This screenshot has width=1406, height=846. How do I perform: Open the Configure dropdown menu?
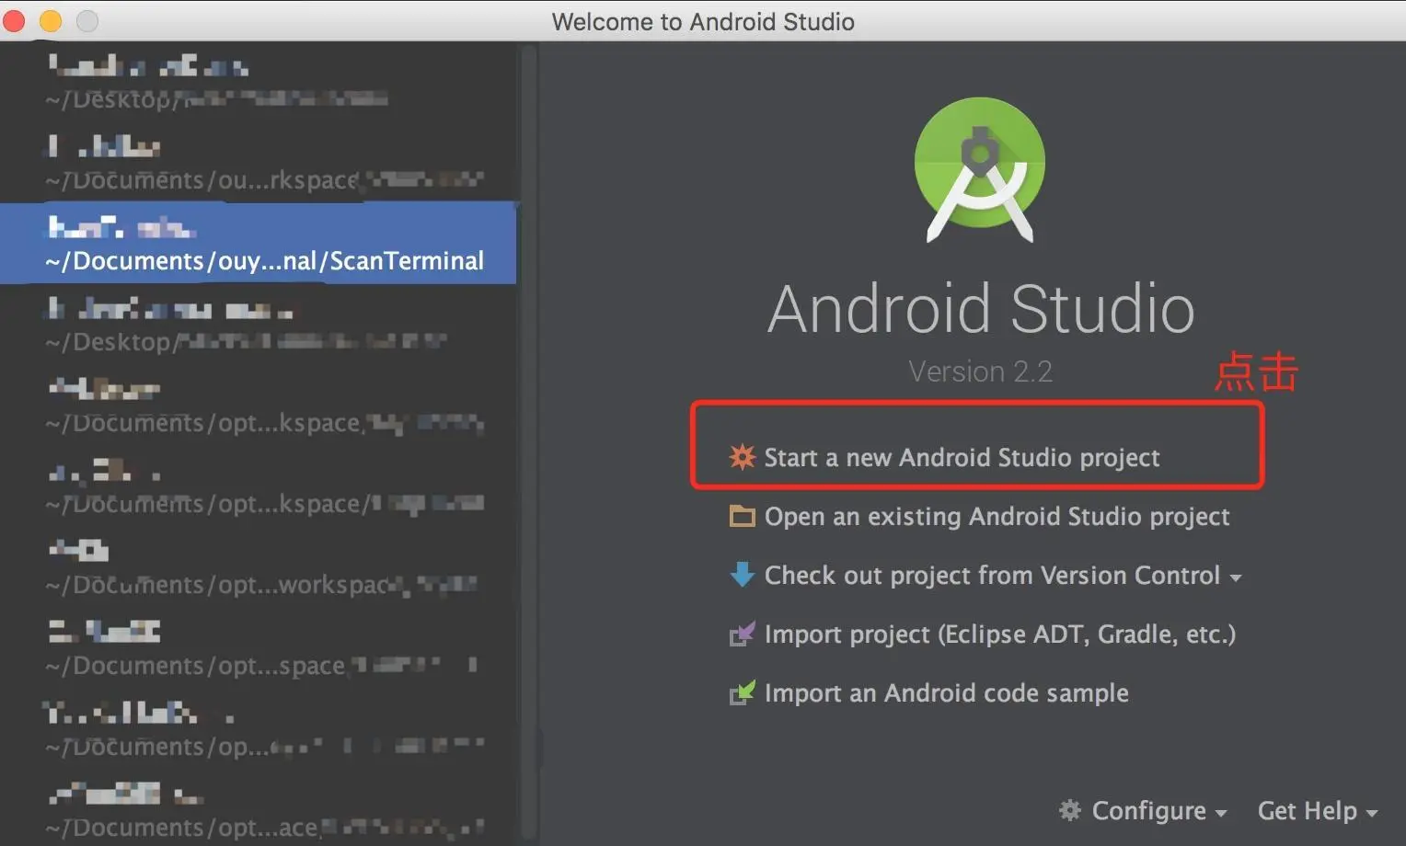click(1143, 810)
